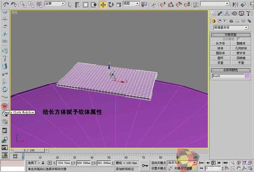Click the Zoom magnifier viewport control

[x=233, y=163]
